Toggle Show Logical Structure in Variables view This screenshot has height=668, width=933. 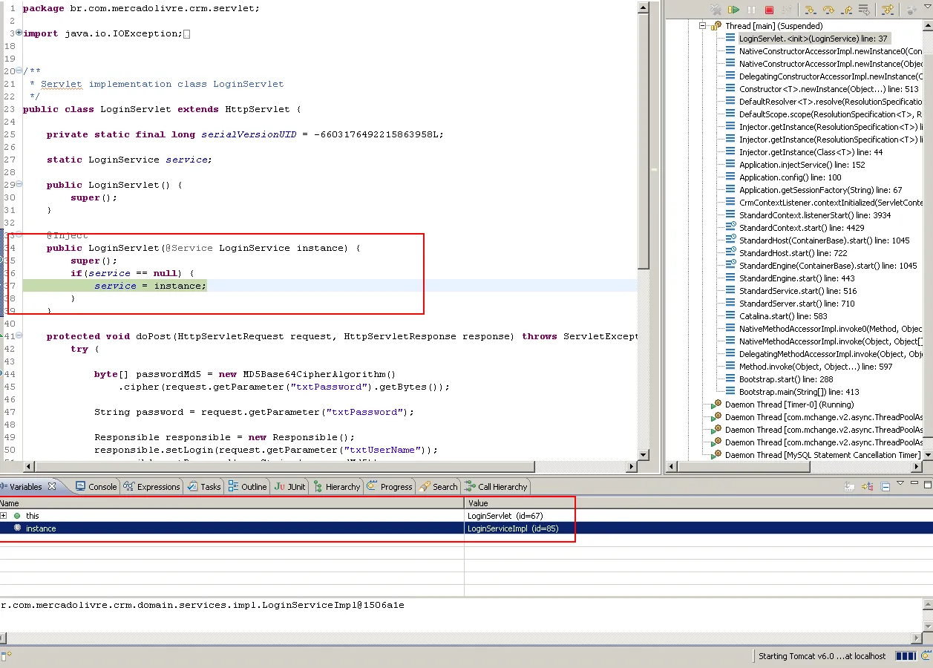click(868, 487)
